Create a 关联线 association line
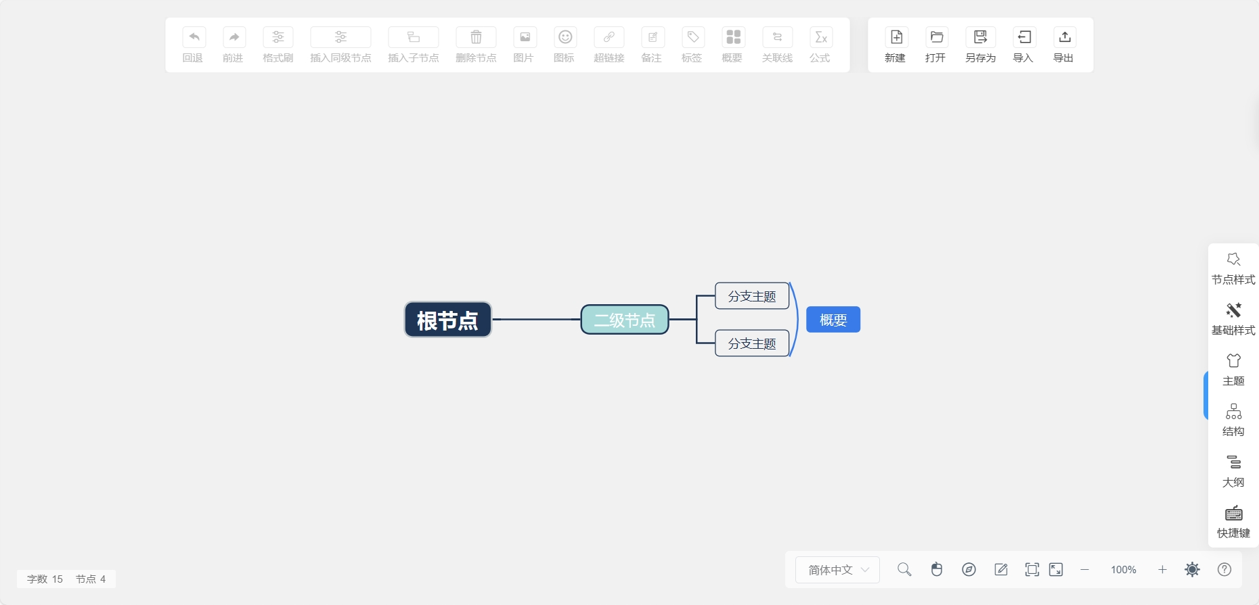The width and height of the screenshot is (1259, 605). tap(777, 37)
